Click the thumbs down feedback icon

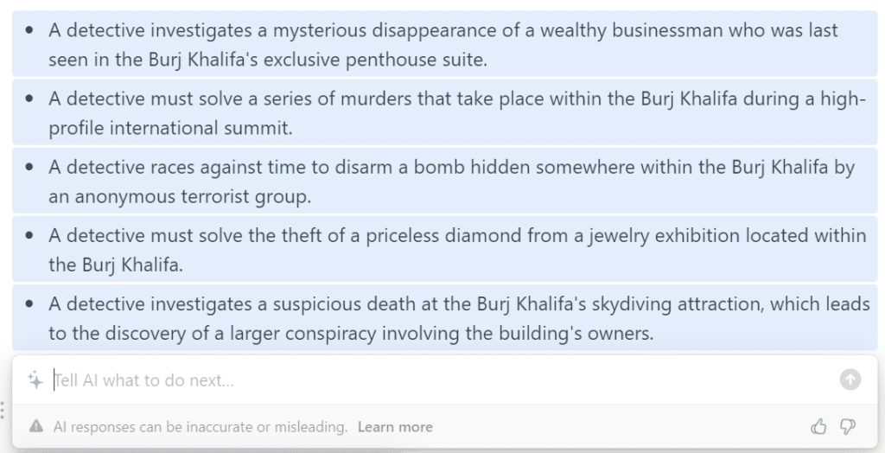[x=848, y=426]
